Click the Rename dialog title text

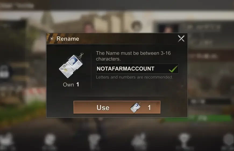pos(68,39)
